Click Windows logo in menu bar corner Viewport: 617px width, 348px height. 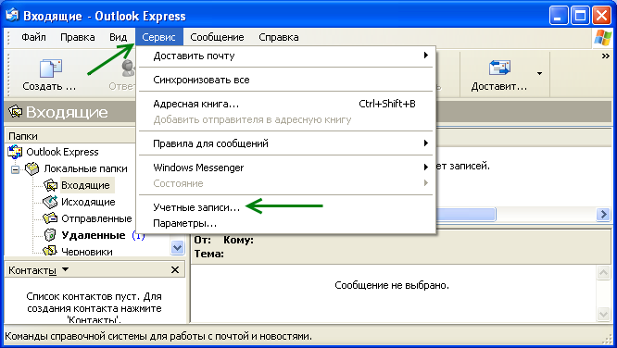[602, 38]
